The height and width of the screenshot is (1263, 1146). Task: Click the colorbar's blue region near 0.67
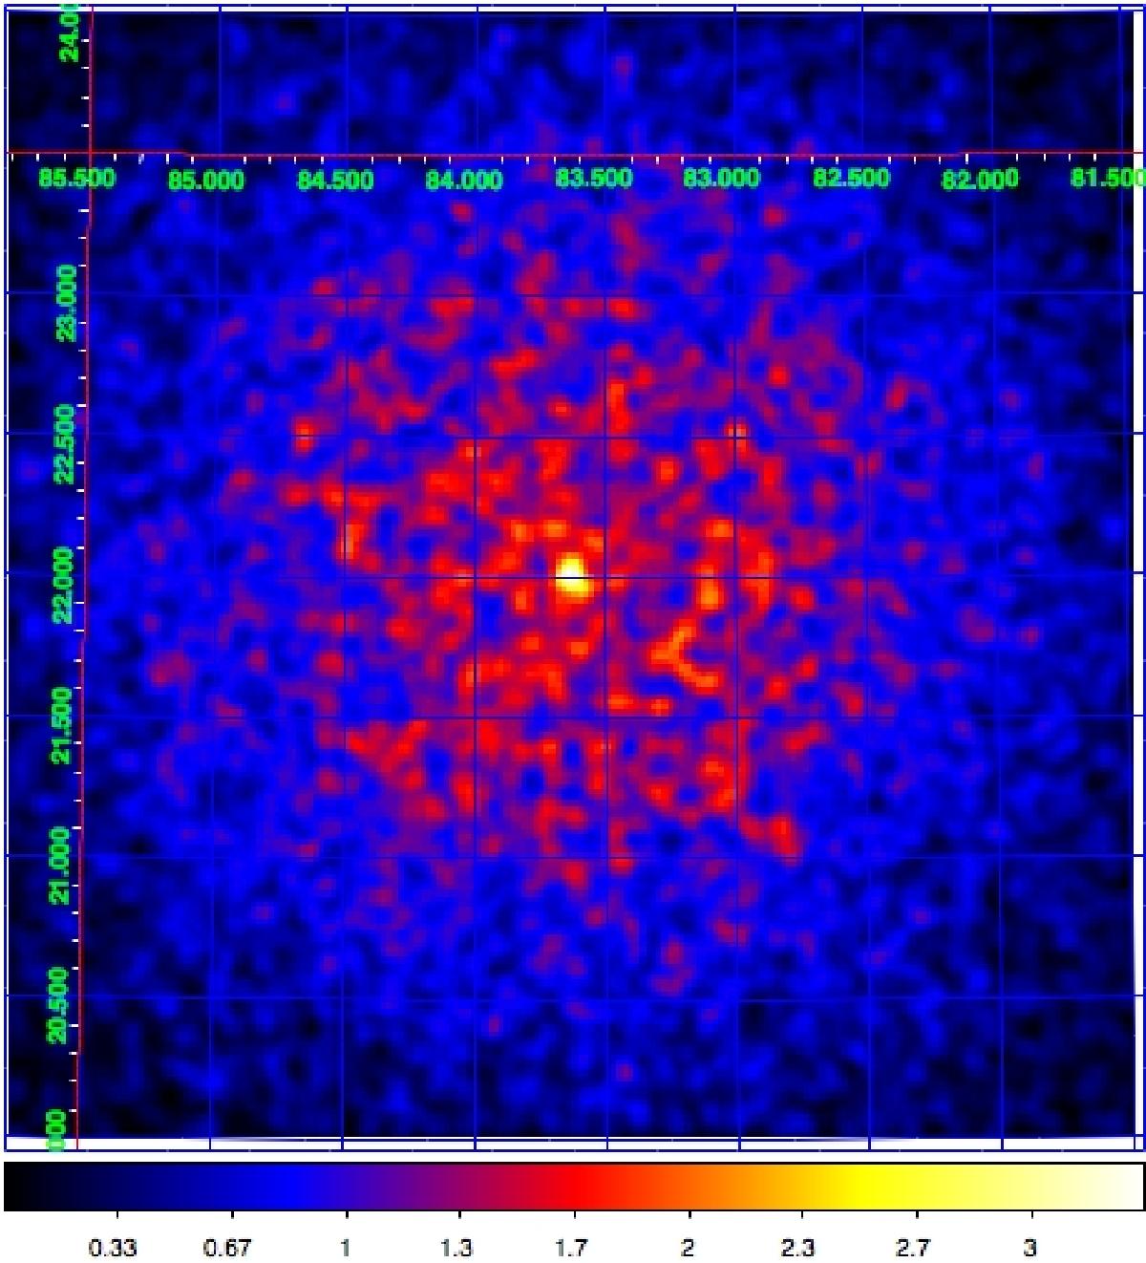(x=228, y=1187)
